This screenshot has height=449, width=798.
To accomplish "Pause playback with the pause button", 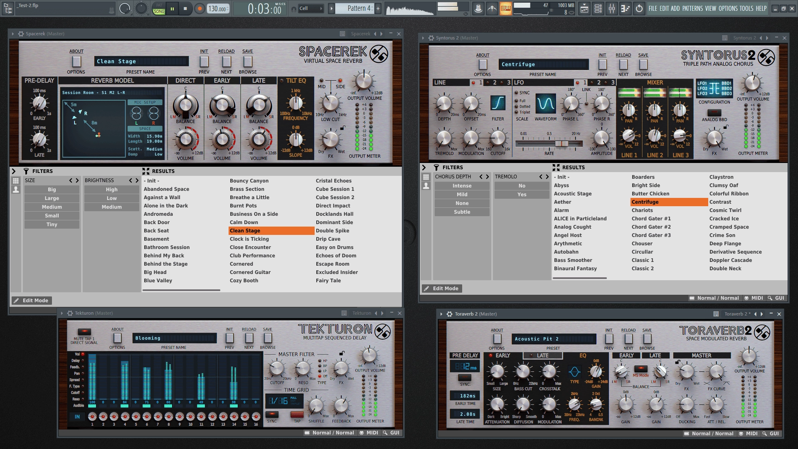I will tap(172, 8).
